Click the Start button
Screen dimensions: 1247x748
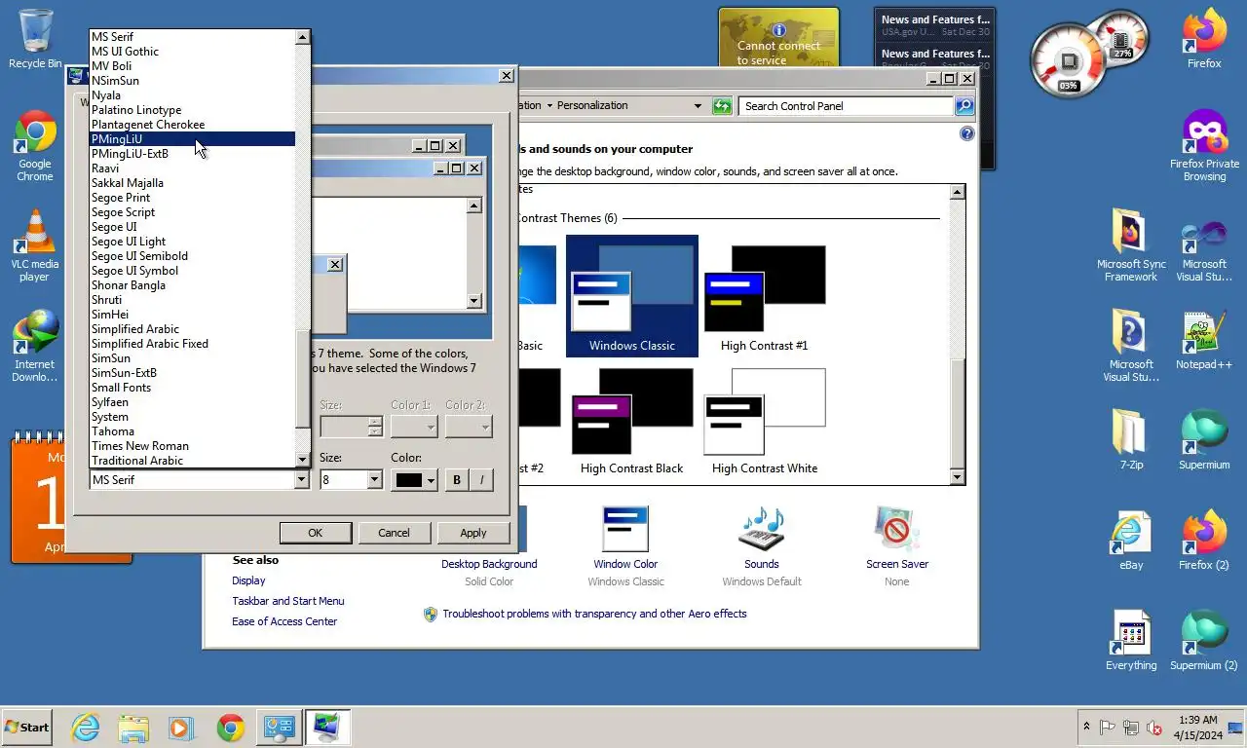27,728
